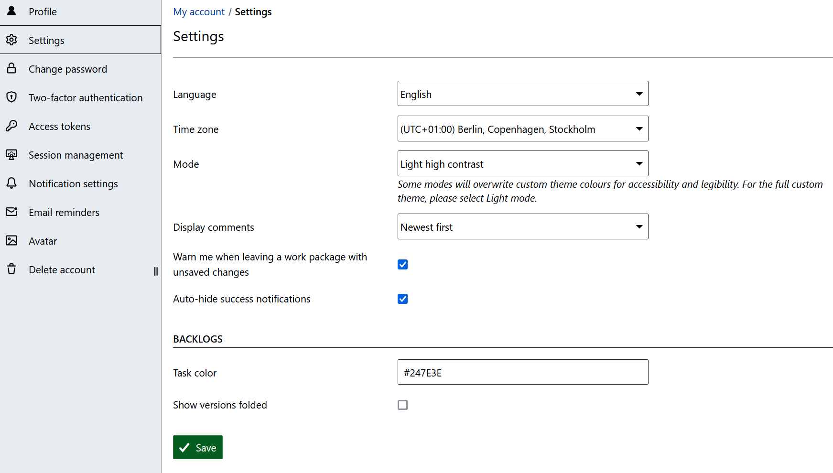
Task: Open the Avatar menu item
Action: 43,241
